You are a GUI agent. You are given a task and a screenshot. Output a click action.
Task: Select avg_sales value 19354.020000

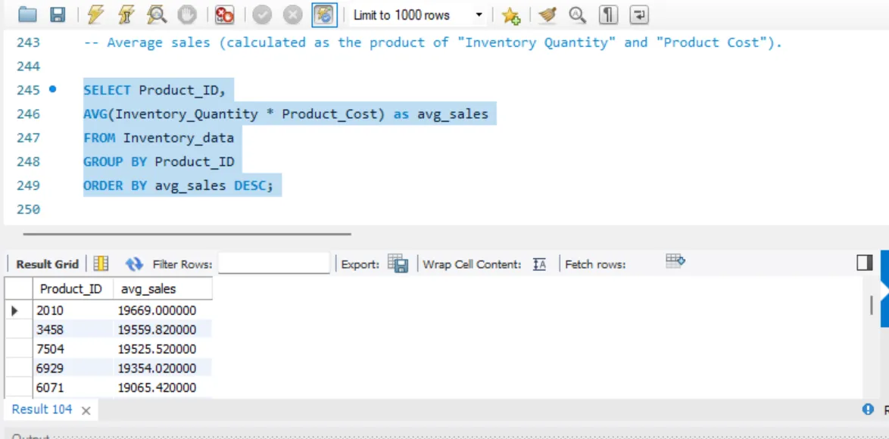(x=163, y=368)
